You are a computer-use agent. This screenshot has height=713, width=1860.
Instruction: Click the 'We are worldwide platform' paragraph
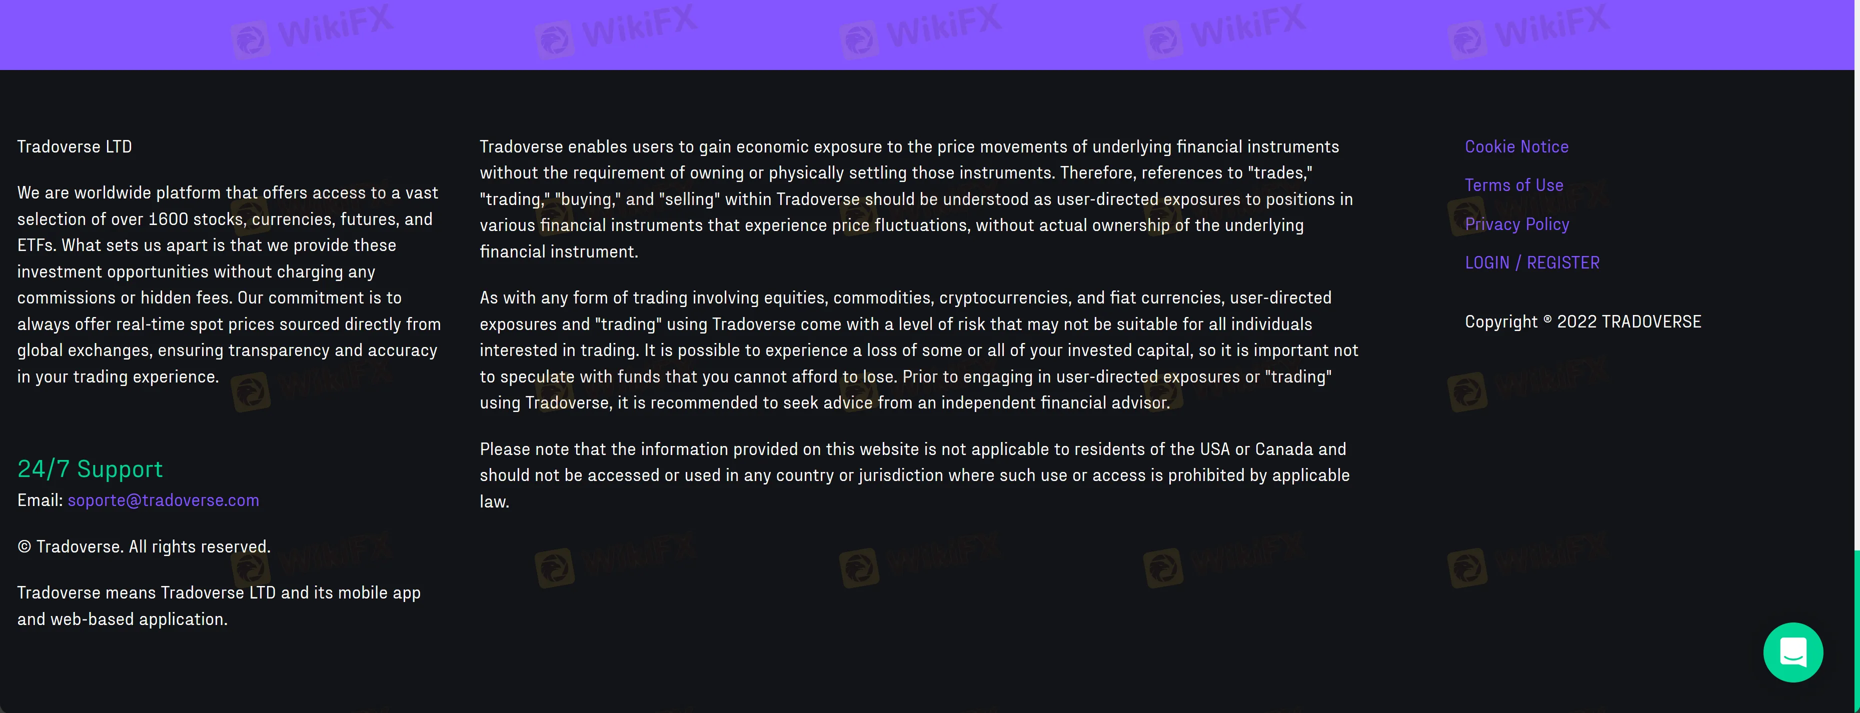pyautogui.click(x=229, y=284)
